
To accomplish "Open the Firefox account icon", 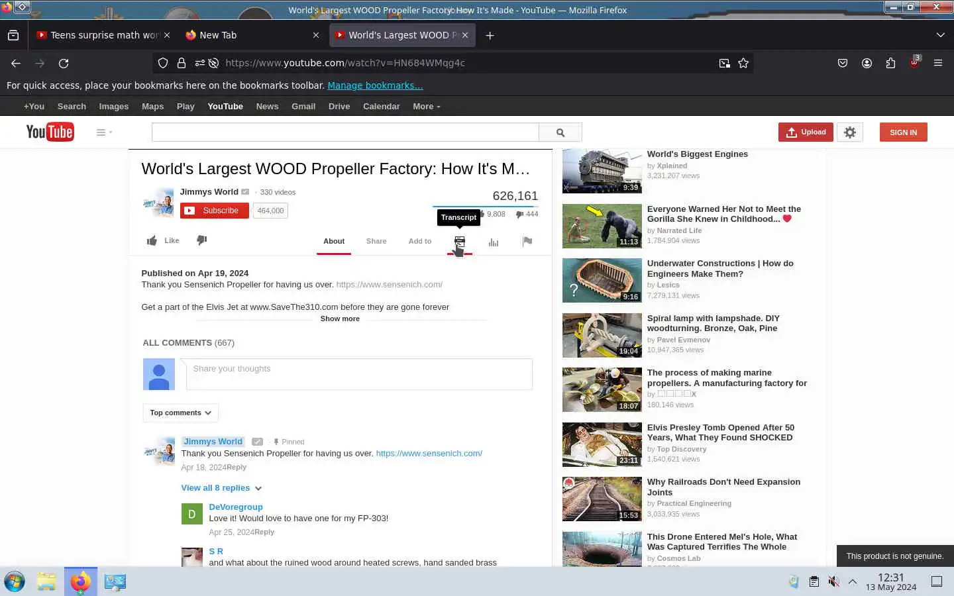I will [x=867, y=63].
